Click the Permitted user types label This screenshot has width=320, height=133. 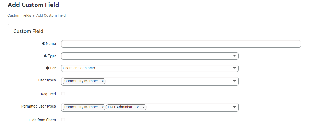click(39, 106)
